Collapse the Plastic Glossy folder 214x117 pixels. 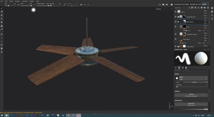178,22
